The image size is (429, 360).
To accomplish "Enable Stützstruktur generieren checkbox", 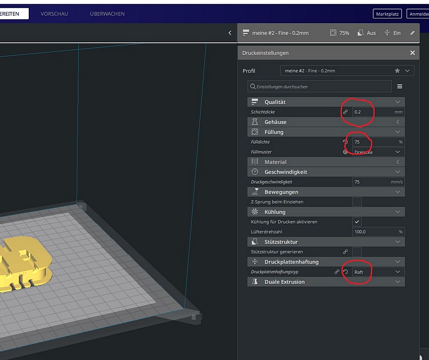I will point(357,252).
